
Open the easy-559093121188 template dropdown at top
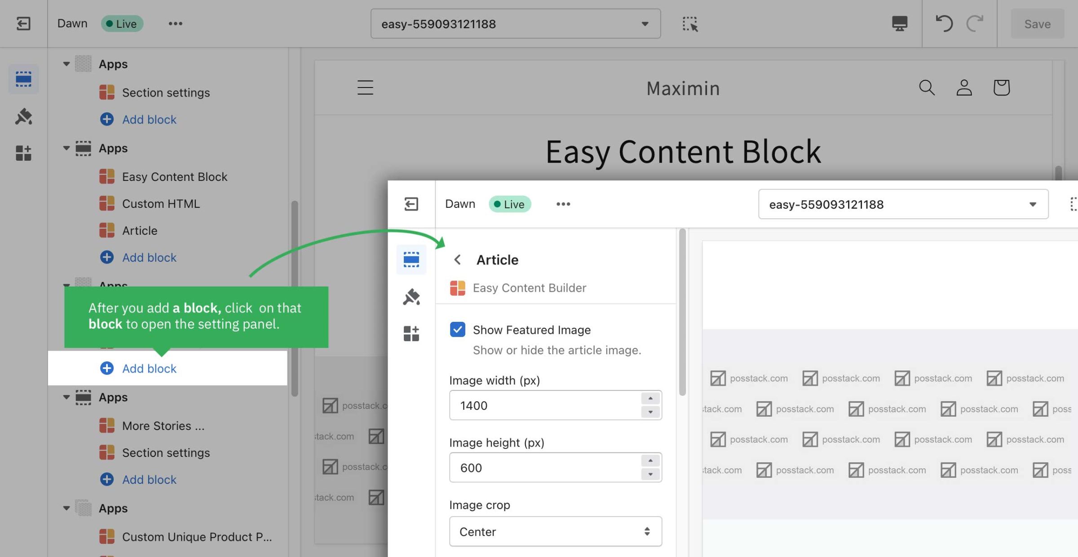[x=515, y=24]
